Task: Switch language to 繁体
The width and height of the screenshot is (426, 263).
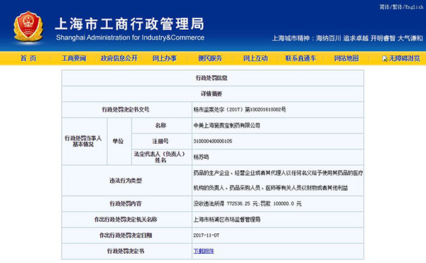Action: click(398, 7)
